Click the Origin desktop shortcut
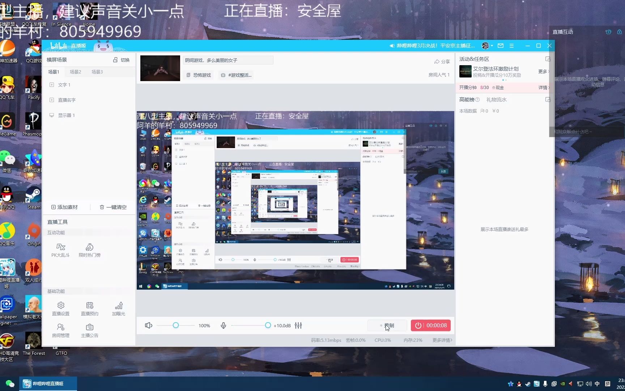This screenshot has width=625, height=391. 33,234
